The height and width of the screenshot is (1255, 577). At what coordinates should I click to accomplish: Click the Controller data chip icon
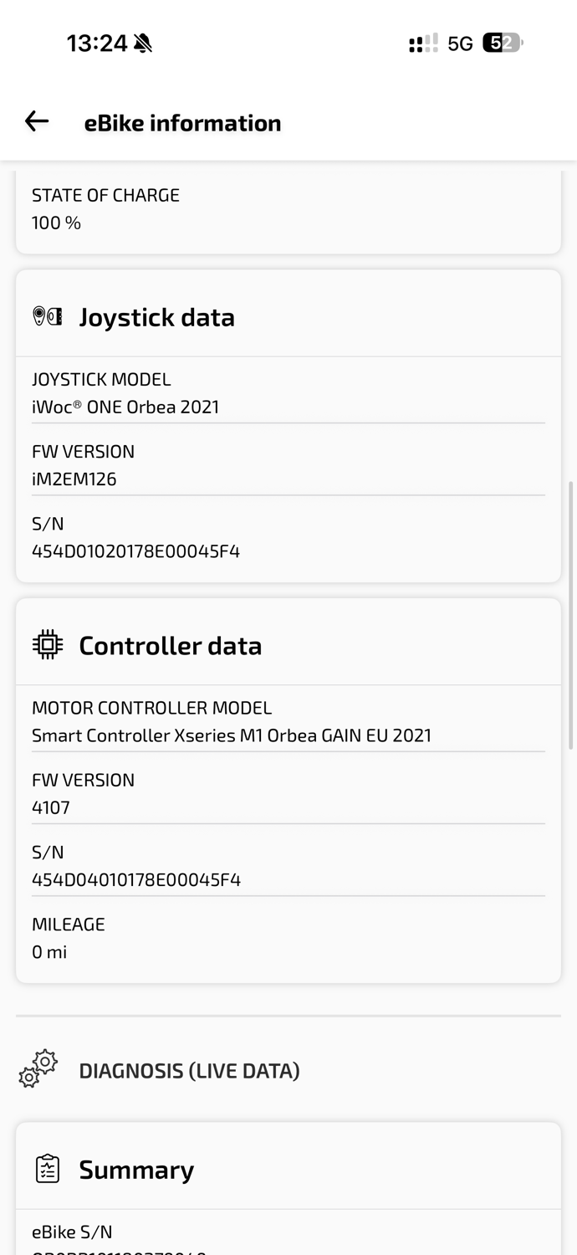[x=48, y=645]
